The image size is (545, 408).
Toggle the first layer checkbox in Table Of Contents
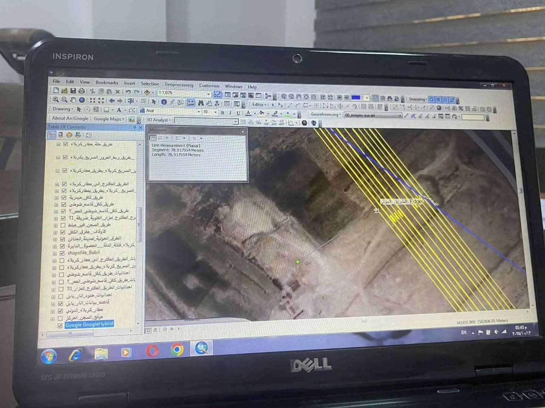coord(65,144)
